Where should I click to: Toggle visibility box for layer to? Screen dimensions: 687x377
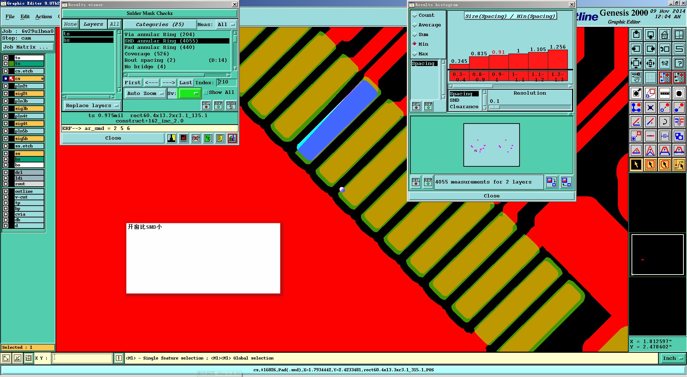click(x=6, y=58)
